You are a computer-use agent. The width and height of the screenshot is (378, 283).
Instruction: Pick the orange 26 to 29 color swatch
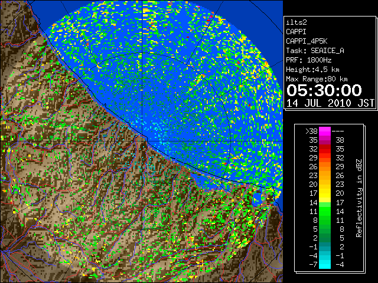[325, 166]
